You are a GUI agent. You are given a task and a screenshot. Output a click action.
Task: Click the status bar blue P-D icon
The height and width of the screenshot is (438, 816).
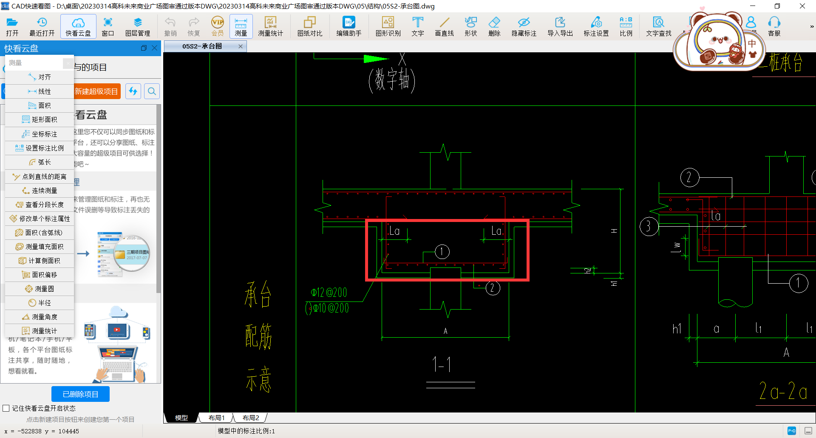(x=792, y=431)
